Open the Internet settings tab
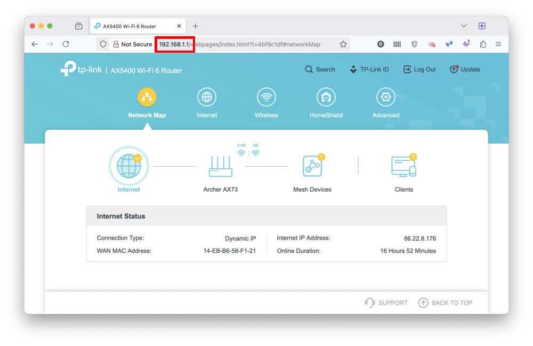Screen dimensions: 533x346 tap(207, 103)
